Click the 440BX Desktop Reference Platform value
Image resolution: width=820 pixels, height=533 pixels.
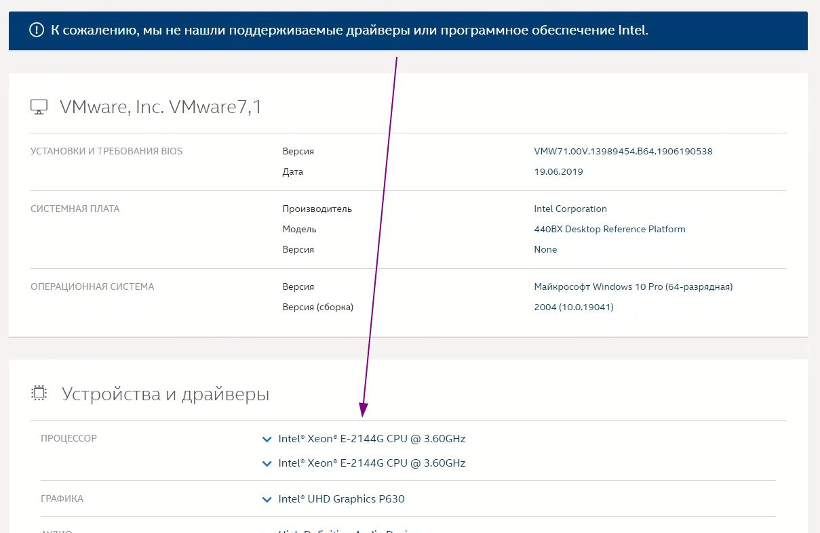(x=610, y=229)
